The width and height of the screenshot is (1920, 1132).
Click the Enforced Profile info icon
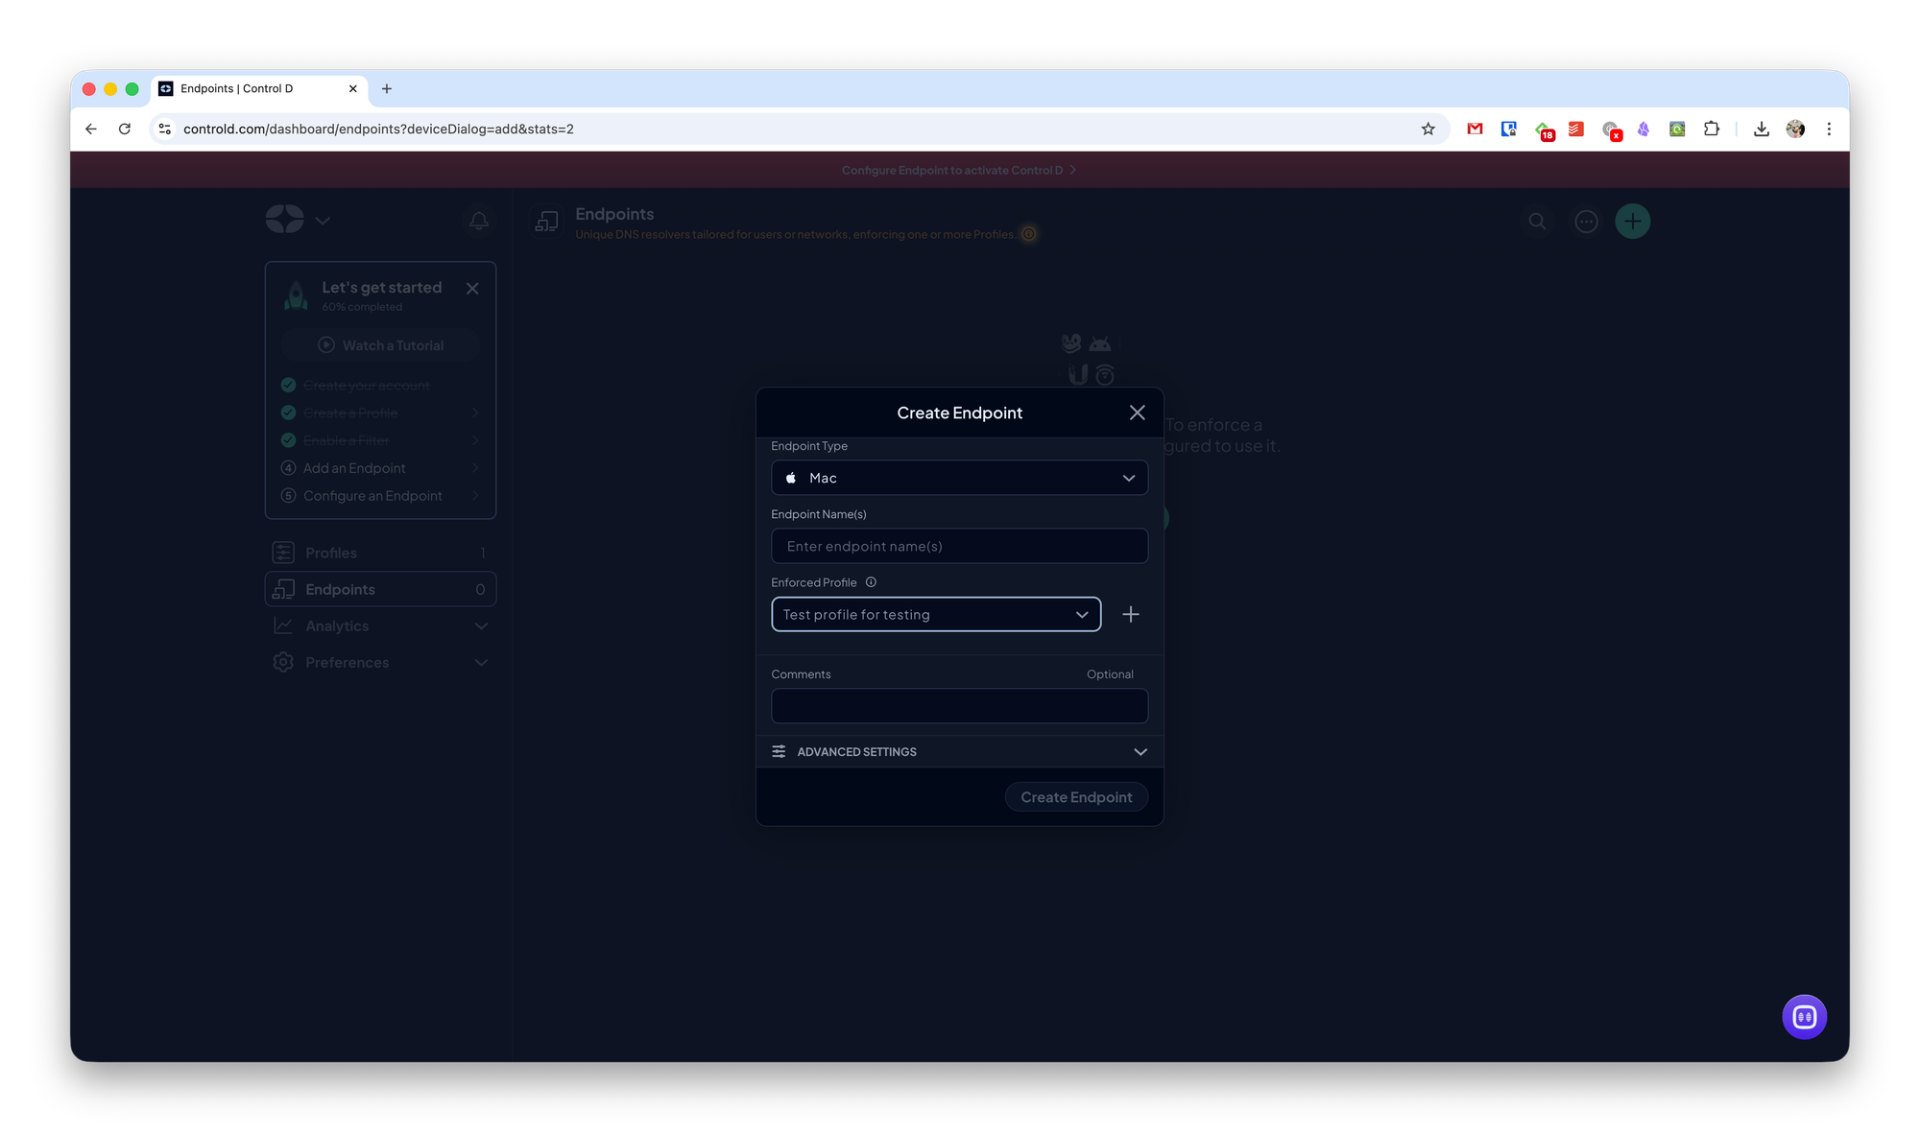tap(871, 582)
